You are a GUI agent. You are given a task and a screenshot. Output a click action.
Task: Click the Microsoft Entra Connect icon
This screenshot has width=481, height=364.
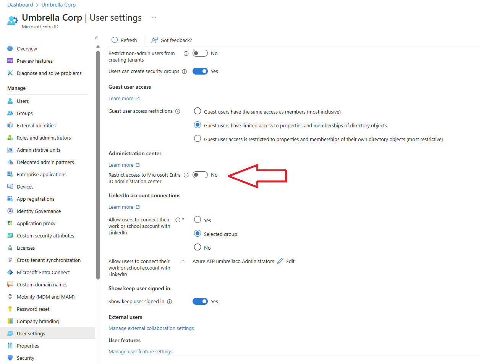[10, 272]
